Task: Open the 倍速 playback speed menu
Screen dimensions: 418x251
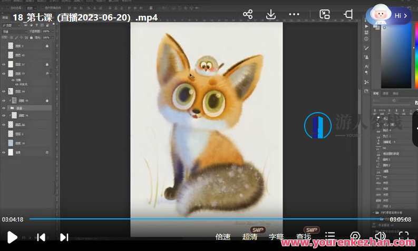Action: (223, 237)
